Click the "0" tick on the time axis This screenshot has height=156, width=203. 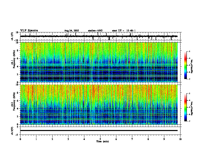pyautogui.click(x=20, y=139)
